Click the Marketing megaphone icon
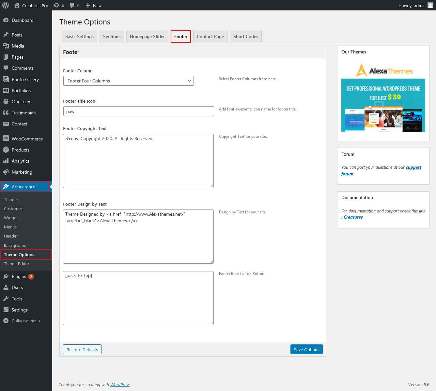The height and width of the screenshot is (391, 436). (x=6, y=172)
